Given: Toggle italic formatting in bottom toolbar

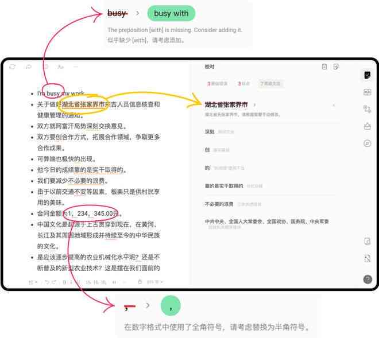Looking at the screenshot, I should coord(71,282).
